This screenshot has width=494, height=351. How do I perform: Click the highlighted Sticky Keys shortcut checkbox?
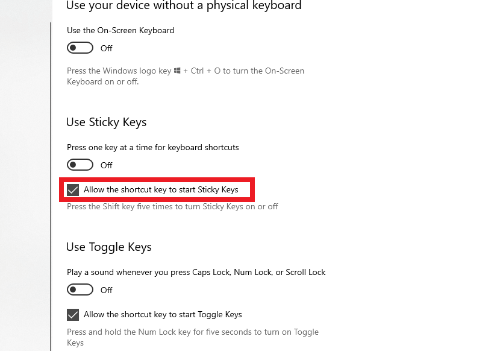73,189
